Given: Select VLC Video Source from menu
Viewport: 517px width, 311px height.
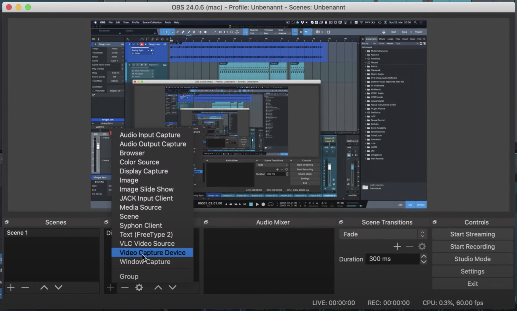Looking at the screenshot, I should tap(152, 243).
